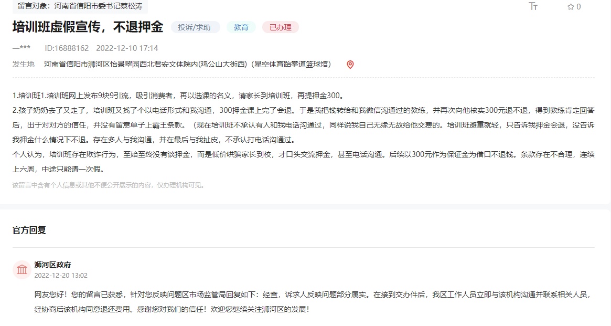
Task: Click the 留言对象 蔡松涛 recipient label
Action: tap(80, 6)
